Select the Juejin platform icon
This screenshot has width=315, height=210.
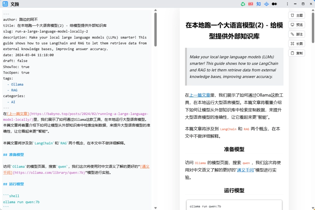coord(266,4)
